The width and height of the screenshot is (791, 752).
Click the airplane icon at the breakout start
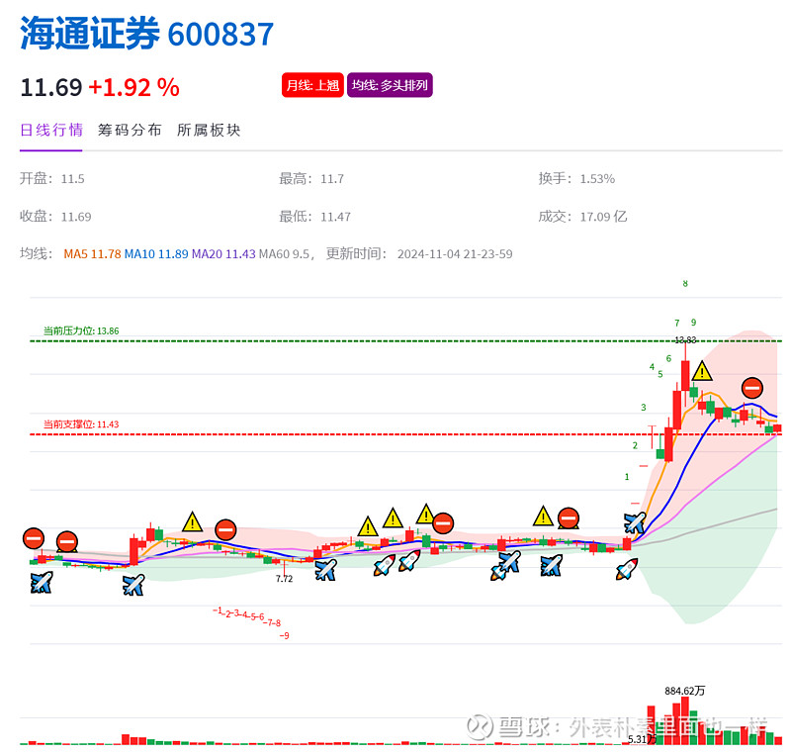click(634, 522)
